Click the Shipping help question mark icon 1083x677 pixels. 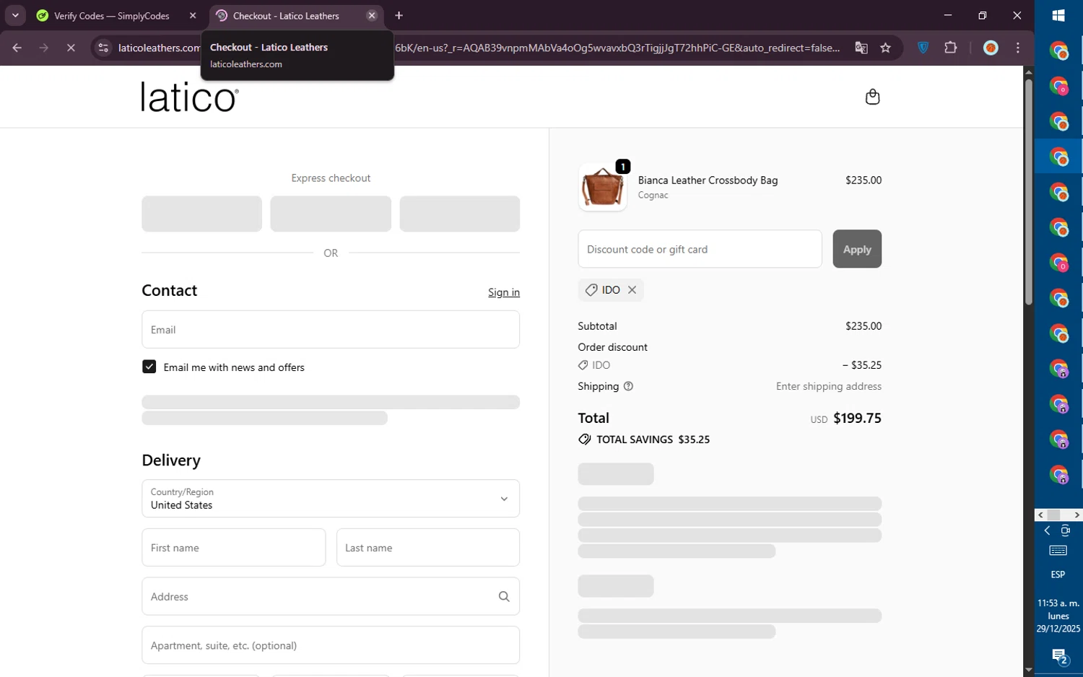pyautogui.click(x=628, y=386)
